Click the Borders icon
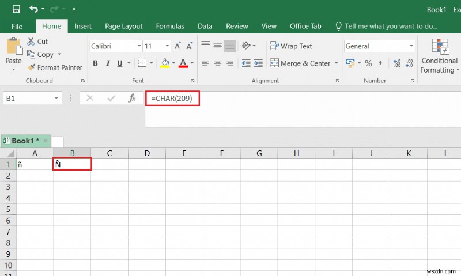 [142, 63]
